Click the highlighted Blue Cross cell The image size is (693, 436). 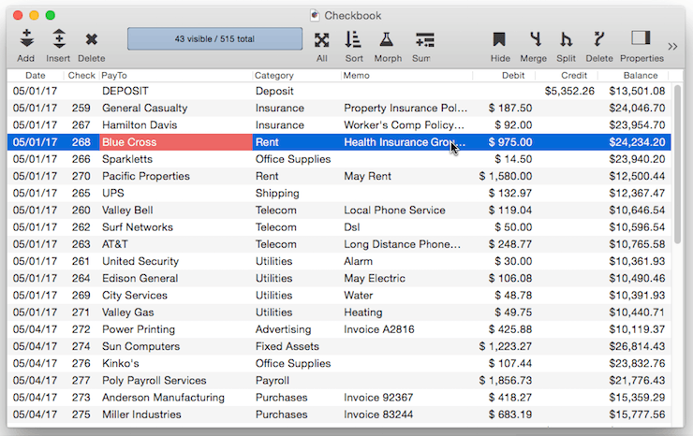click(x=176, y=142)
